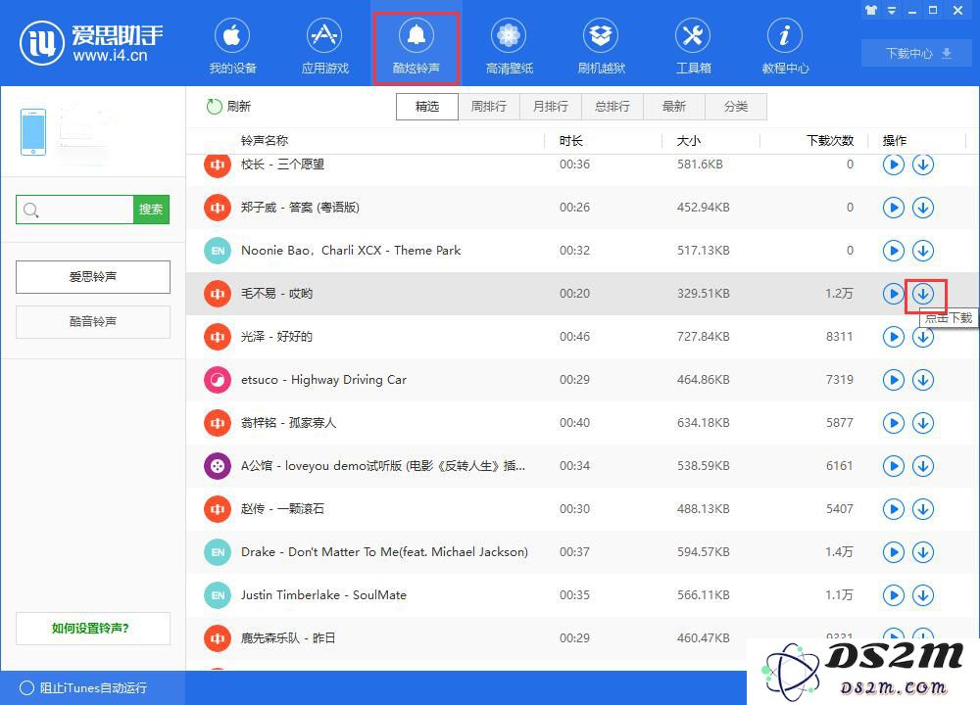Play ringtone 校长 - 三个愿望
The width and height of the screenshot is (980, 705).
[x=894, y=164]
